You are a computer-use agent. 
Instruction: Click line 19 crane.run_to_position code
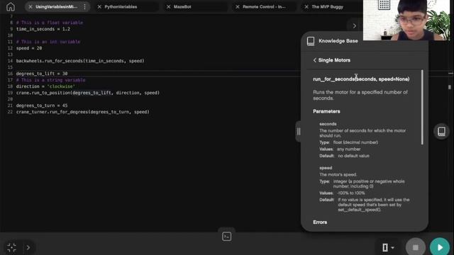[x=88, y=93]
